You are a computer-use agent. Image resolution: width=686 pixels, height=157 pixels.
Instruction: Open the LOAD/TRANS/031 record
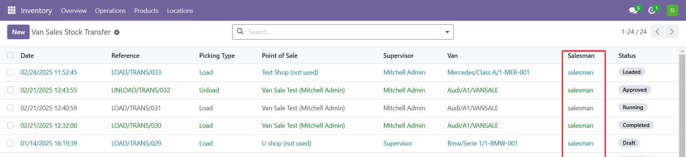coord(136,108)
